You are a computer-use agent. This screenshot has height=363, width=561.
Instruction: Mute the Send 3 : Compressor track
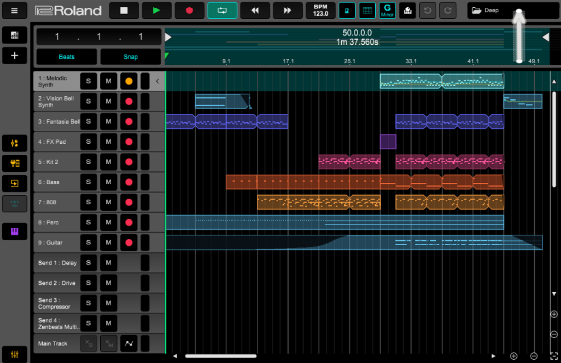click(108, 303)
